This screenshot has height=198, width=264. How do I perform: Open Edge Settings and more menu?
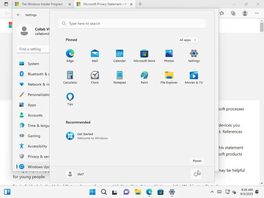click(257, 13)
